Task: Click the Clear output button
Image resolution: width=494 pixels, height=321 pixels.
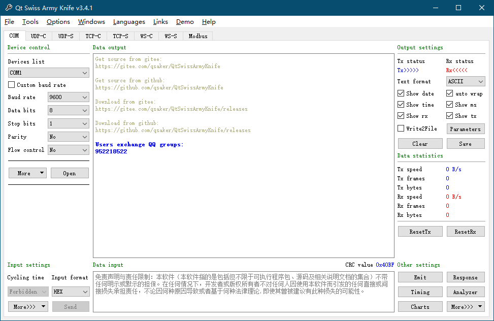Action: (420, 144)
